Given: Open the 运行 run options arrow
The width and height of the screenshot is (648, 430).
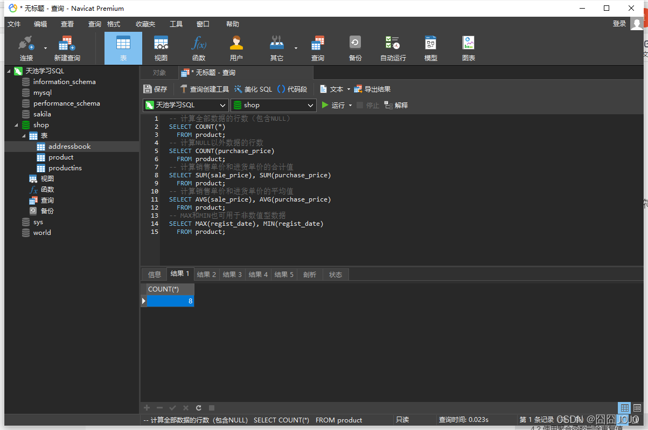Looking at the screenshot, I should 350,105.
